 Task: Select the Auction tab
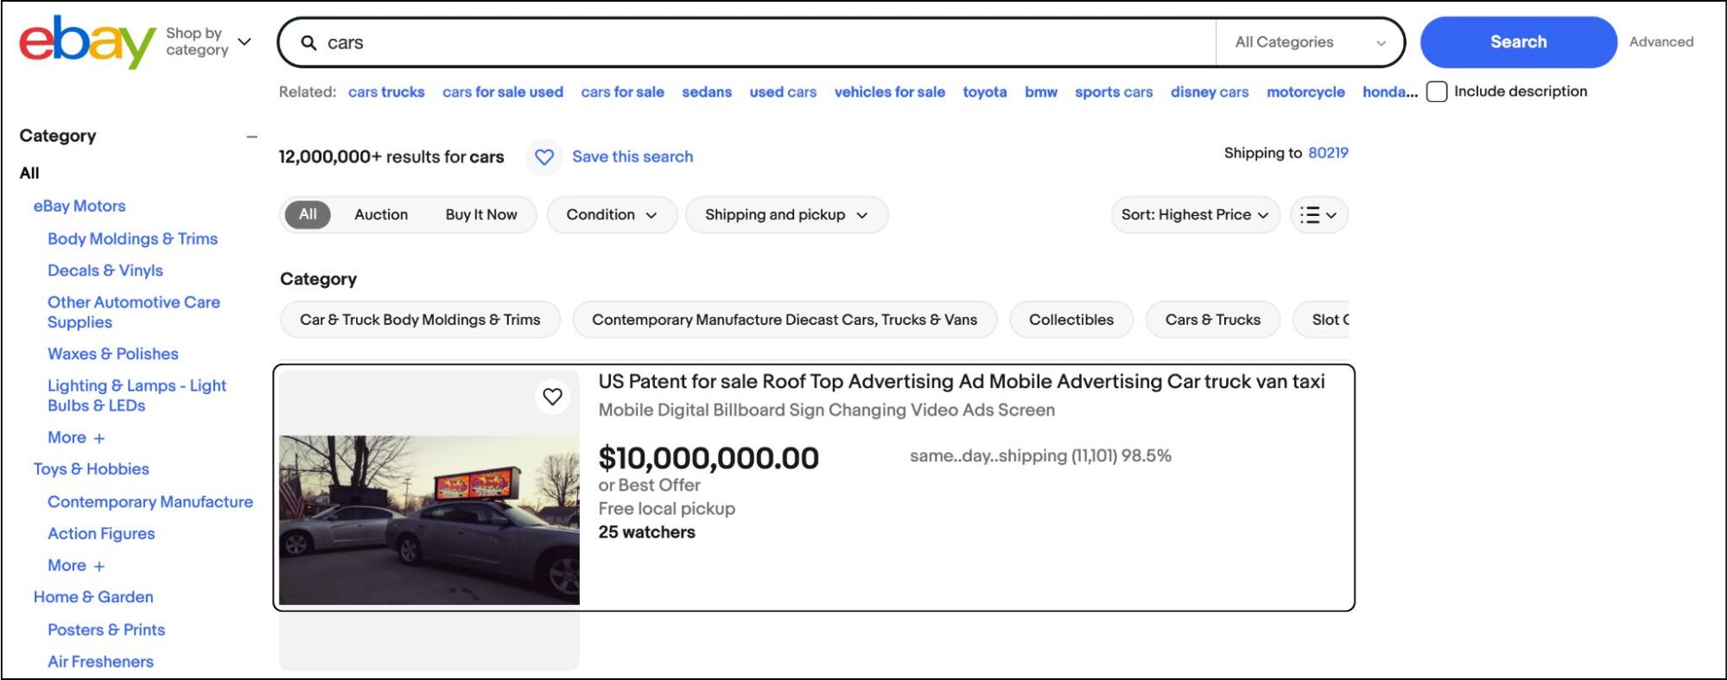381,214
